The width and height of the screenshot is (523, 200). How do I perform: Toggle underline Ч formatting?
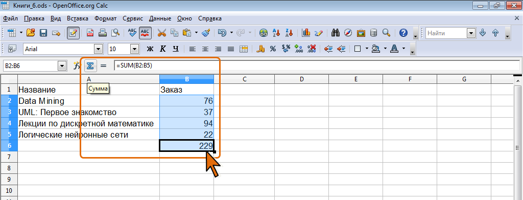coord(176,49)
